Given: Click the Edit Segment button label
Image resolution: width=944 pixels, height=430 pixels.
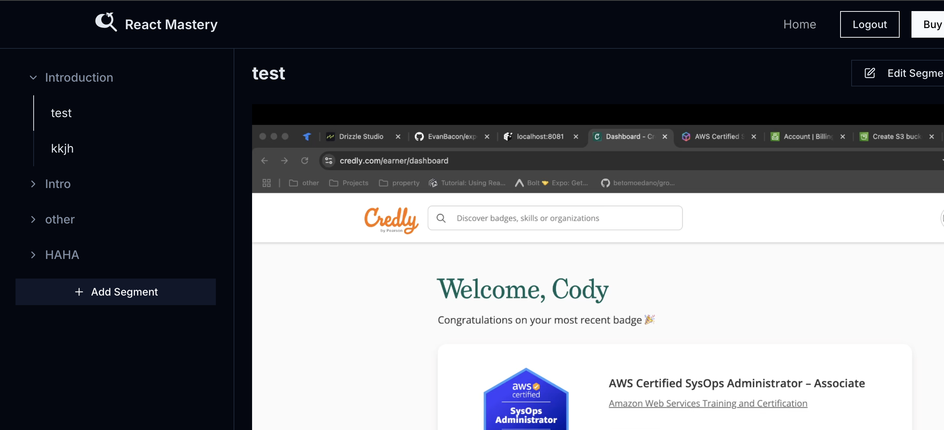Looking at the screenshot, I should (x=915, y=73).
